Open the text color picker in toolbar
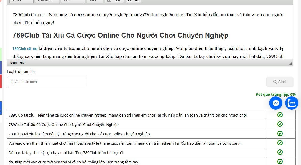Viewport: 301px width, 165px height. pos(109,1)
